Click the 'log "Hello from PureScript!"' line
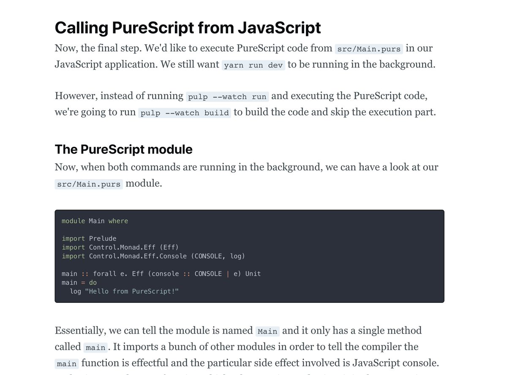 (x=124, y=291)
